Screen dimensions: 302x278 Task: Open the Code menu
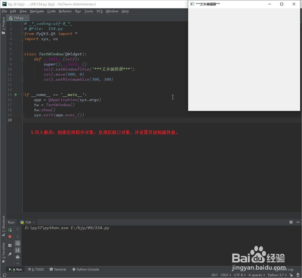coord(51,11)
